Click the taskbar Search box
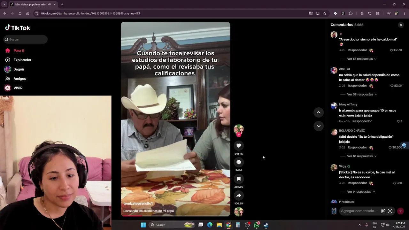Screen dimensions: 409x230 coord(172,225)
